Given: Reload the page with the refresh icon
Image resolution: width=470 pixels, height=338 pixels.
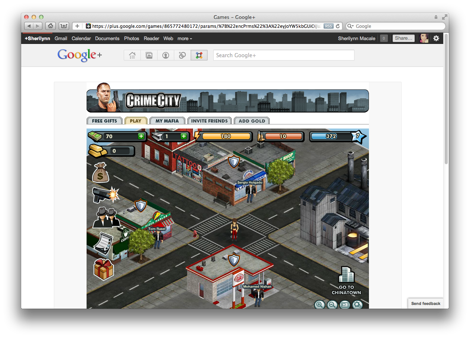Looking at the screenshot, I should point(338,26).
